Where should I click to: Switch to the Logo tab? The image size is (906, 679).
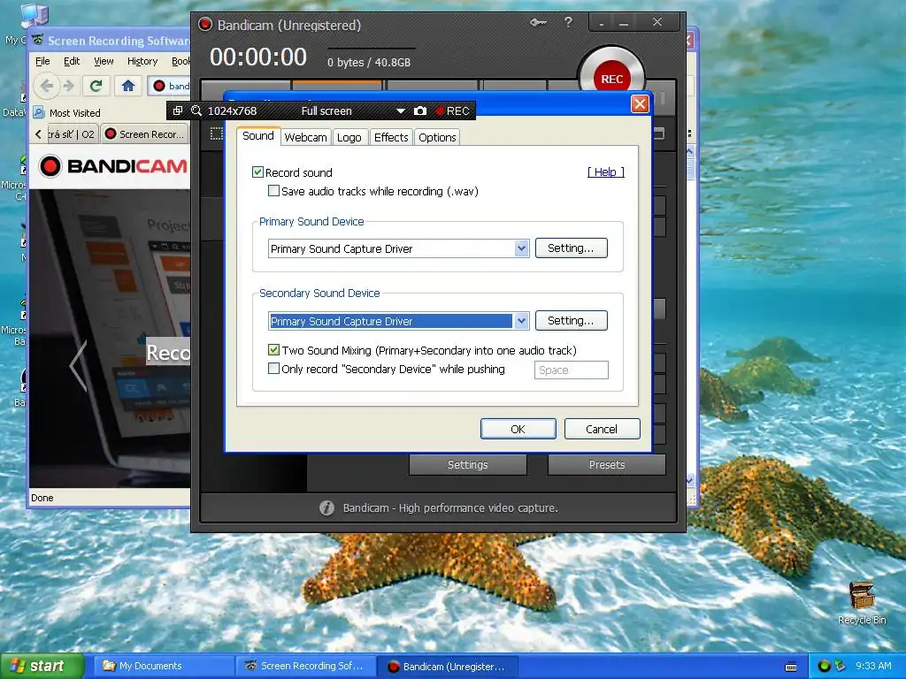coord(349,137)
